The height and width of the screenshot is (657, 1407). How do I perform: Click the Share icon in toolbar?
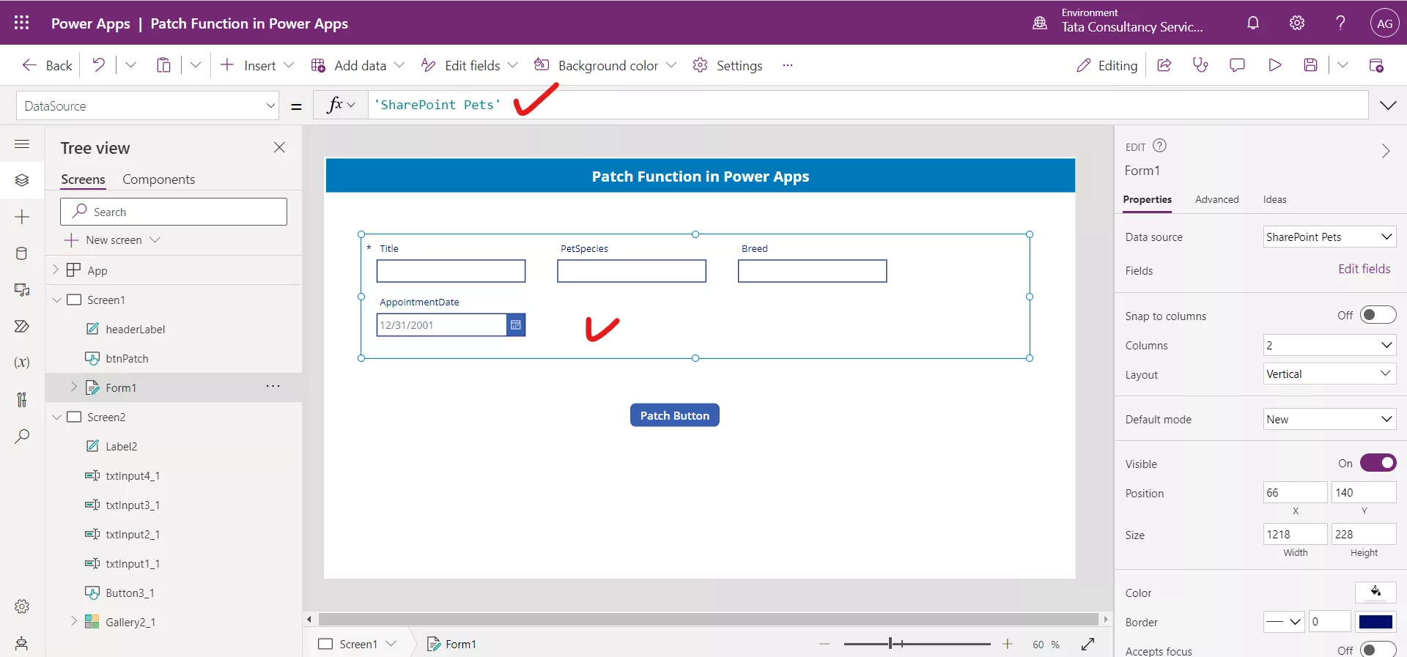click(1164, 65)
